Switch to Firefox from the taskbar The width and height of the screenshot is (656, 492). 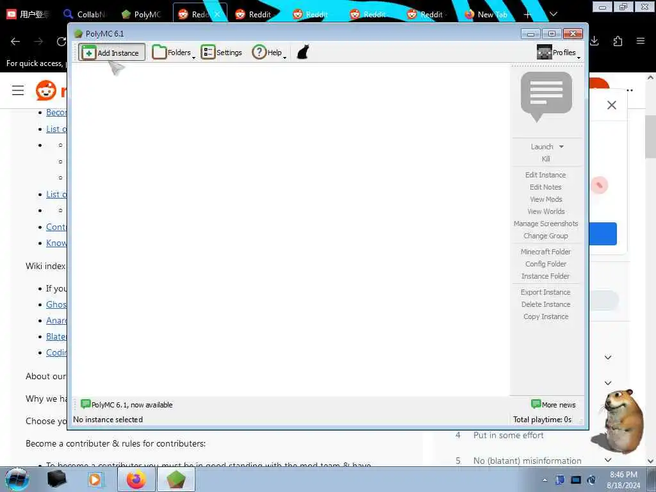point(136,479)
